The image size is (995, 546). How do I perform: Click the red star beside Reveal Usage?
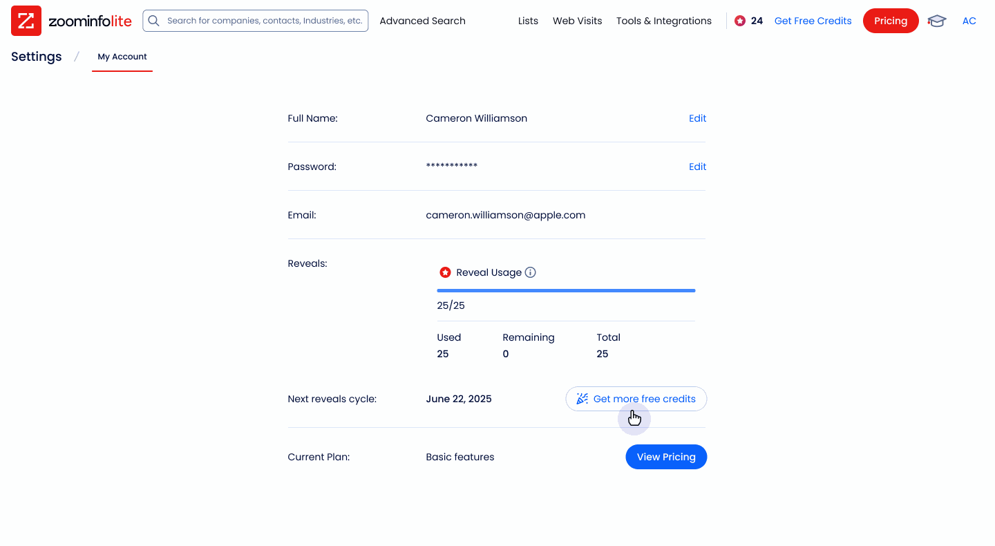pyautogui.click(x=446, y=272)
